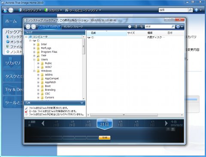
Task: Select the ノンストップ バックアップ tab
Action: click(49, 27)
